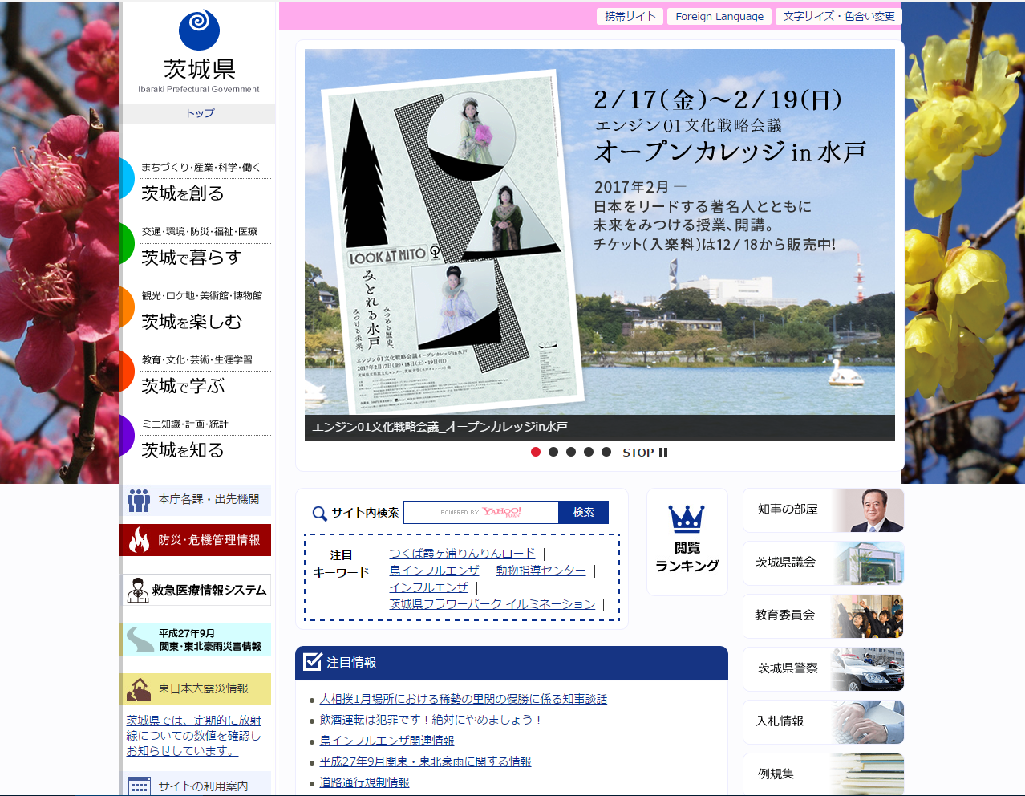Viewport: 1025px width, 796px height.
Task: Open the 茨城を創る menu section
Action: pyautogui.click(x=183, y=193)
